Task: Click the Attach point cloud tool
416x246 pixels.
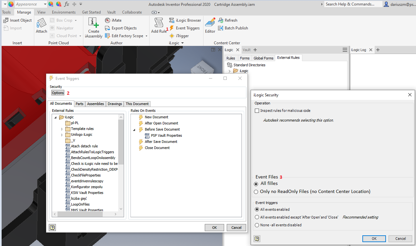Action: (41, 26)
